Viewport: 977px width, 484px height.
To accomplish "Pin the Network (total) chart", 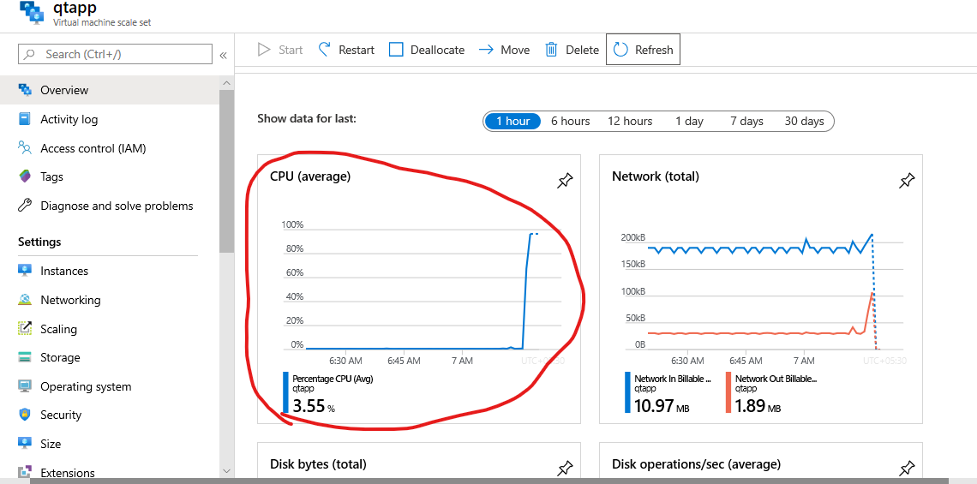I will (x=907, y=182).
